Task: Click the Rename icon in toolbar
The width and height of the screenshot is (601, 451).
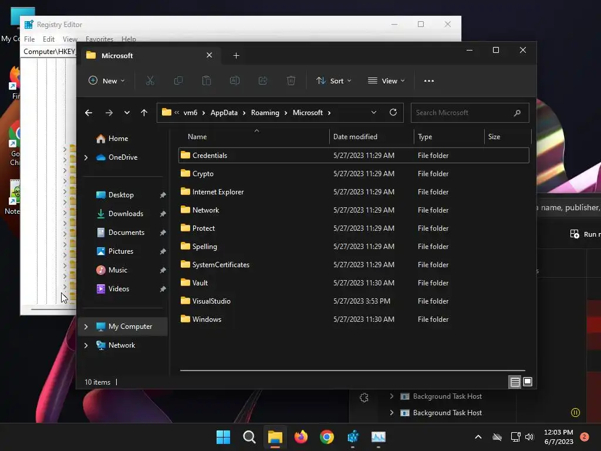Action: (235, 80)
